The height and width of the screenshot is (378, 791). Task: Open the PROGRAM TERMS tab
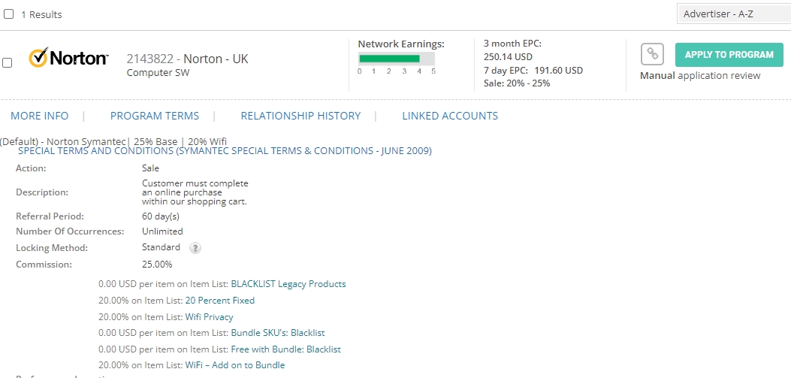pyautogui.click(x=154, y=116)
